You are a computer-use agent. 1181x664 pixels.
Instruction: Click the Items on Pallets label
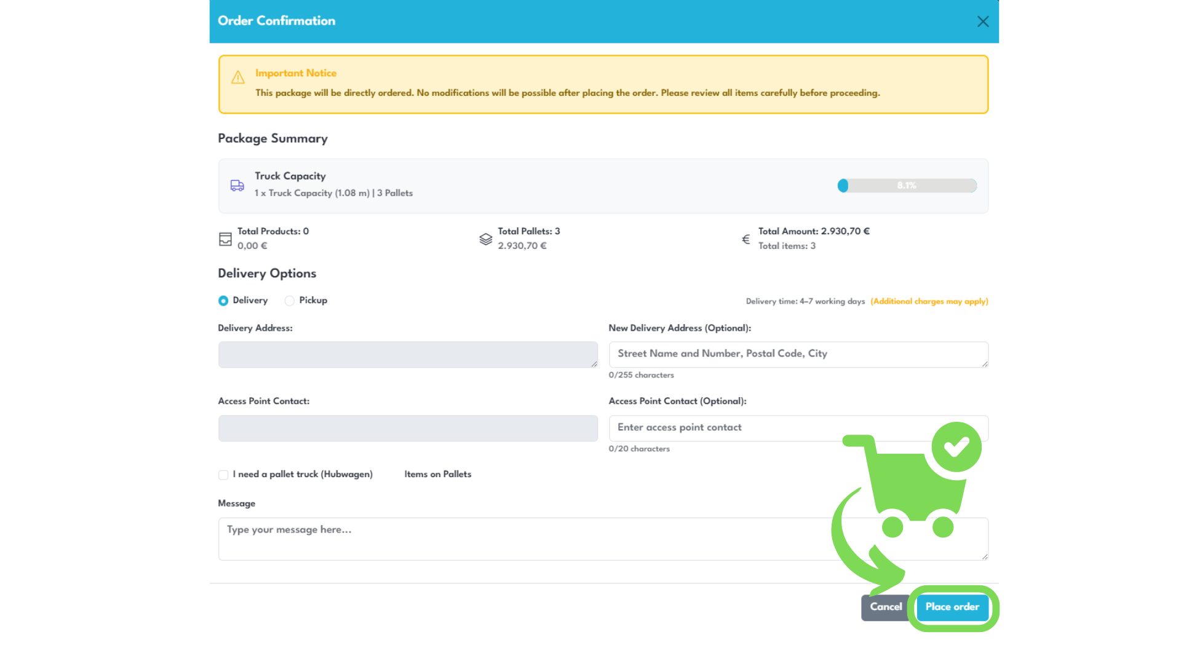coord(437,474)
